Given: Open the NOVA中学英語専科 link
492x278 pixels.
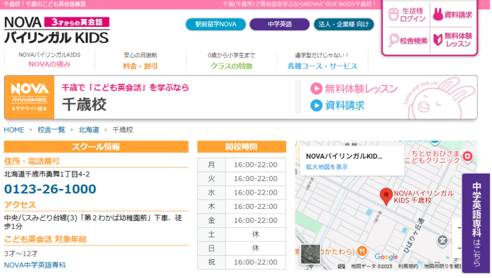Looking at the screenshot, I should pos(35,265).
